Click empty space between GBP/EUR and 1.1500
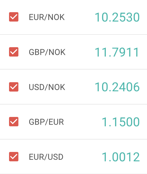 coord(83,122)
